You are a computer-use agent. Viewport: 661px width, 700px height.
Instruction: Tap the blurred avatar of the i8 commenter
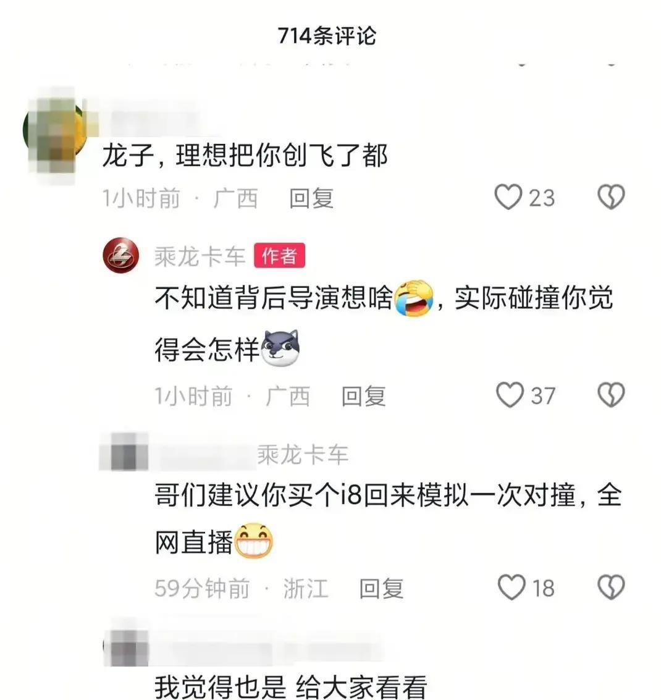(x=124, y=452)
